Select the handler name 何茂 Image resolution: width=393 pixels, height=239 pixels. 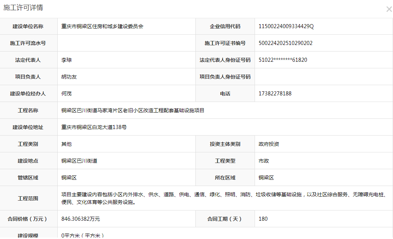click(x=66, y=94)
